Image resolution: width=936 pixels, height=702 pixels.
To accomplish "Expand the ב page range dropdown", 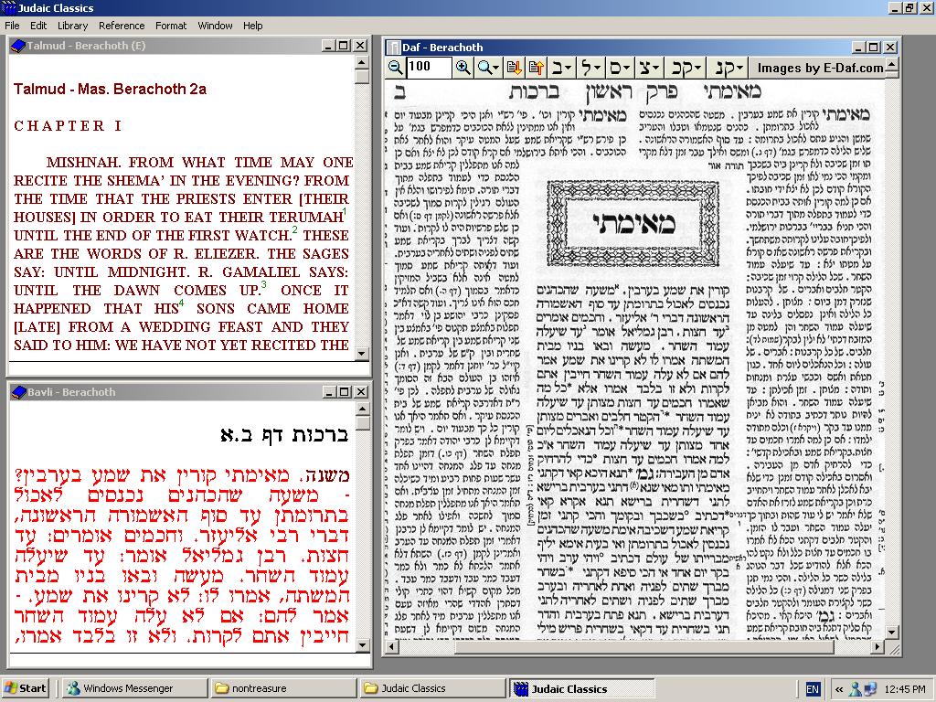I will 562,68.
